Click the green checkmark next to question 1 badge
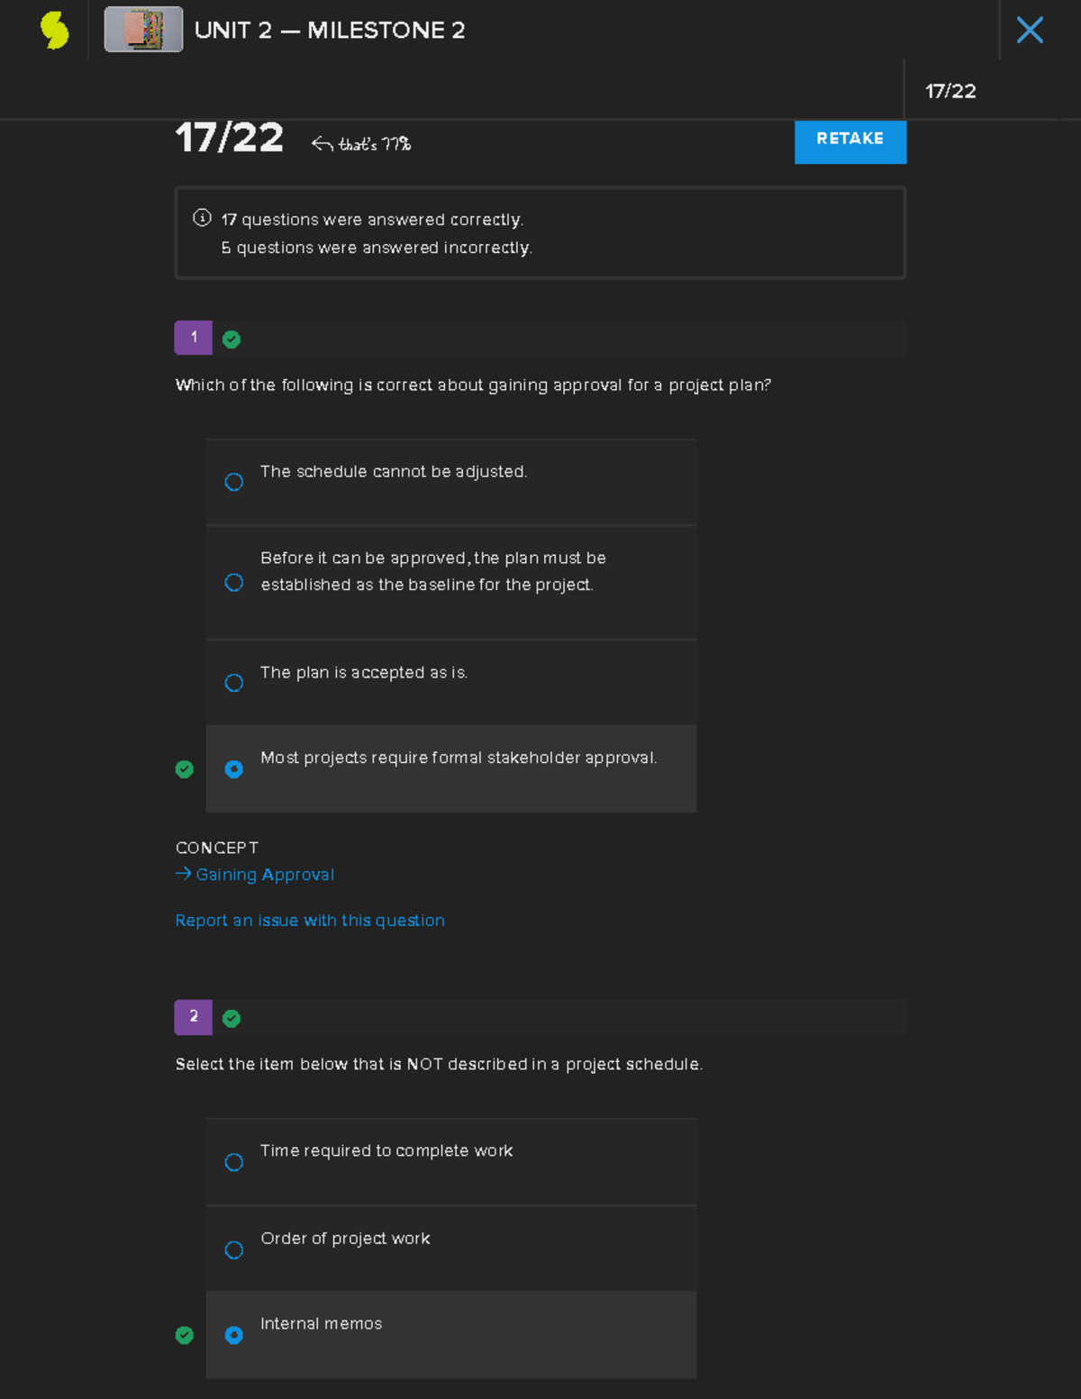1081x1399 pixels. [232, 339]
